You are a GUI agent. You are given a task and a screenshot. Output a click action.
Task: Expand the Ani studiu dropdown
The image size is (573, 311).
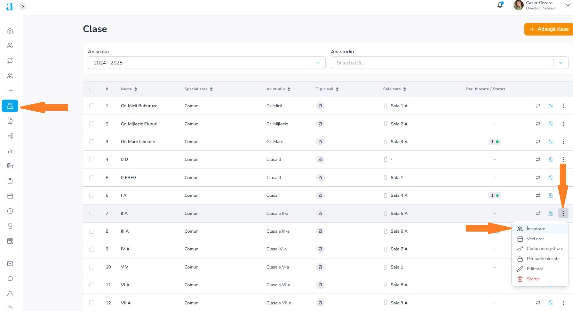pyautogui.click(x=449, y=63)
